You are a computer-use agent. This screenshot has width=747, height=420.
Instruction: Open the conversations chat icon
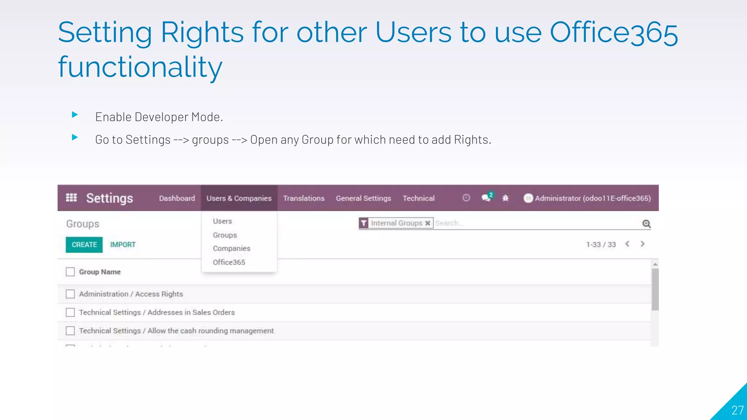pyautogui.click(x=487, y=197)
